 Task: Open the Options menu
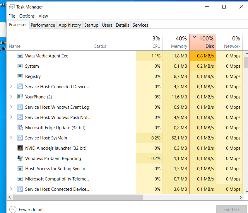[27, 16]
